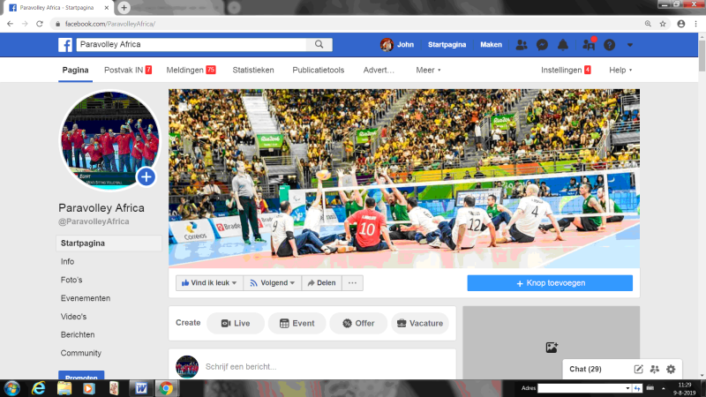Click the page vertical scrollbar thumb
Viewport: 706px width, 397px height.
click(x=702, y=55)
